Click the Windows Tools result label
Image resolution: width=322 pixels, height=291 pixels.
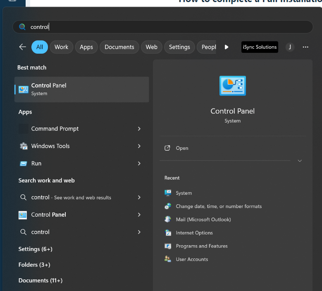click(x=50, y=146)
